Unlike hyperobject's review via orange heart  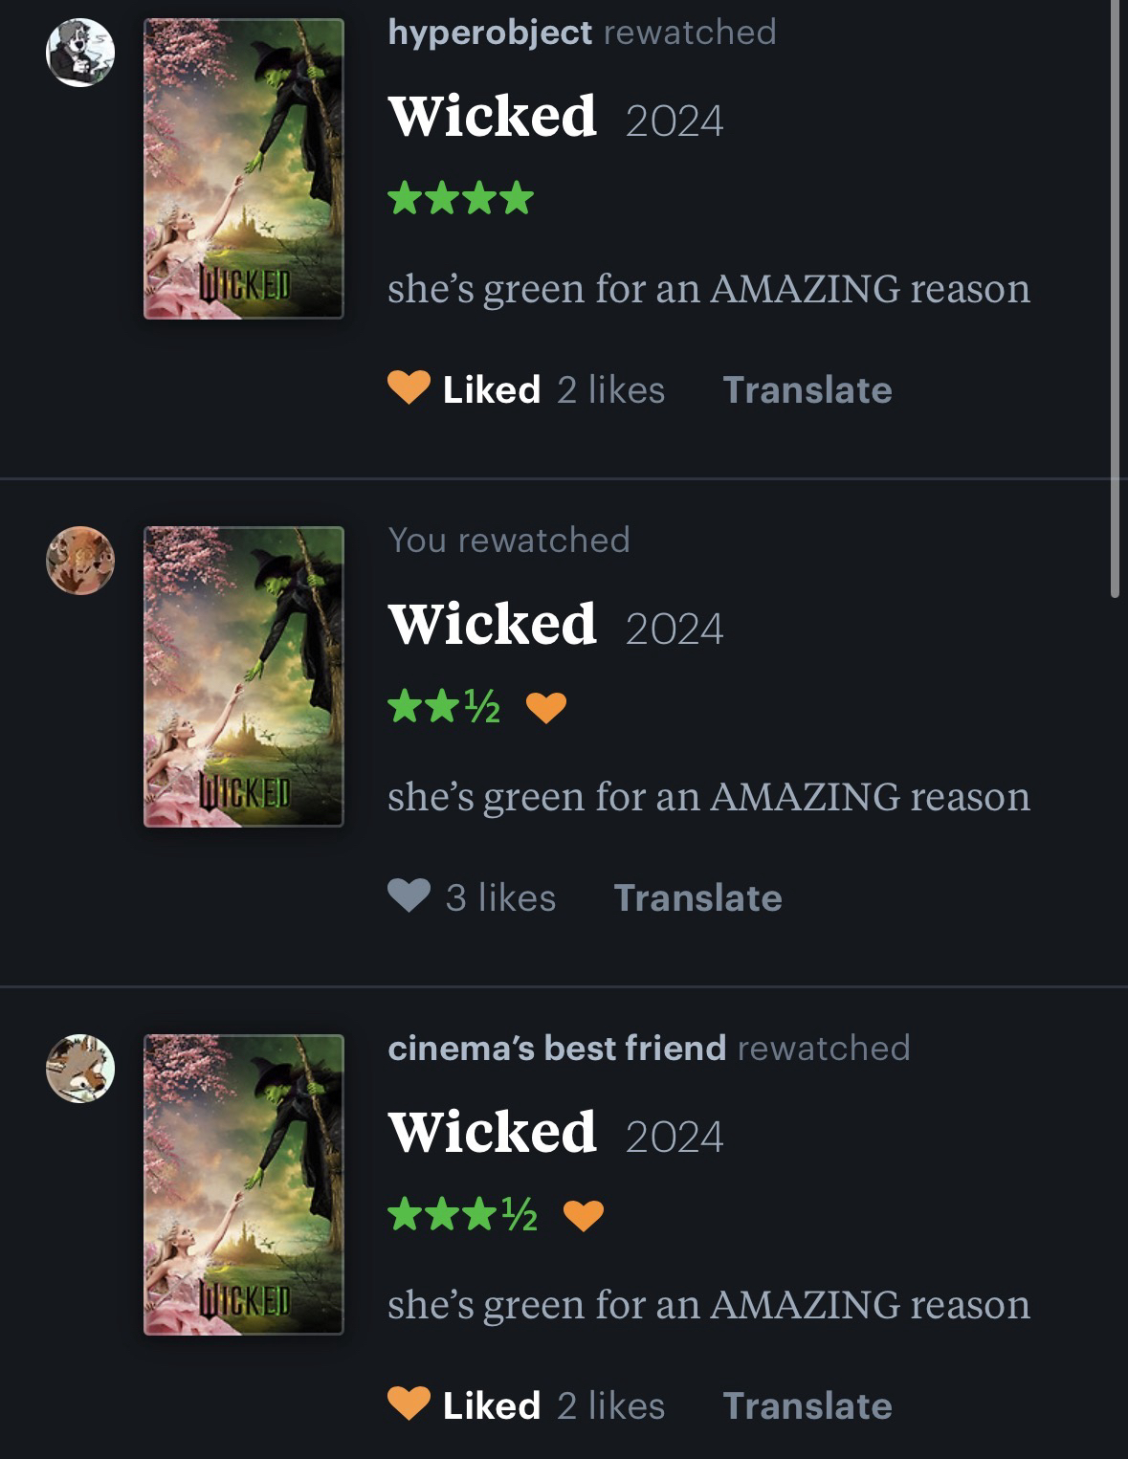pyautogui.click(x=409, y=388)
